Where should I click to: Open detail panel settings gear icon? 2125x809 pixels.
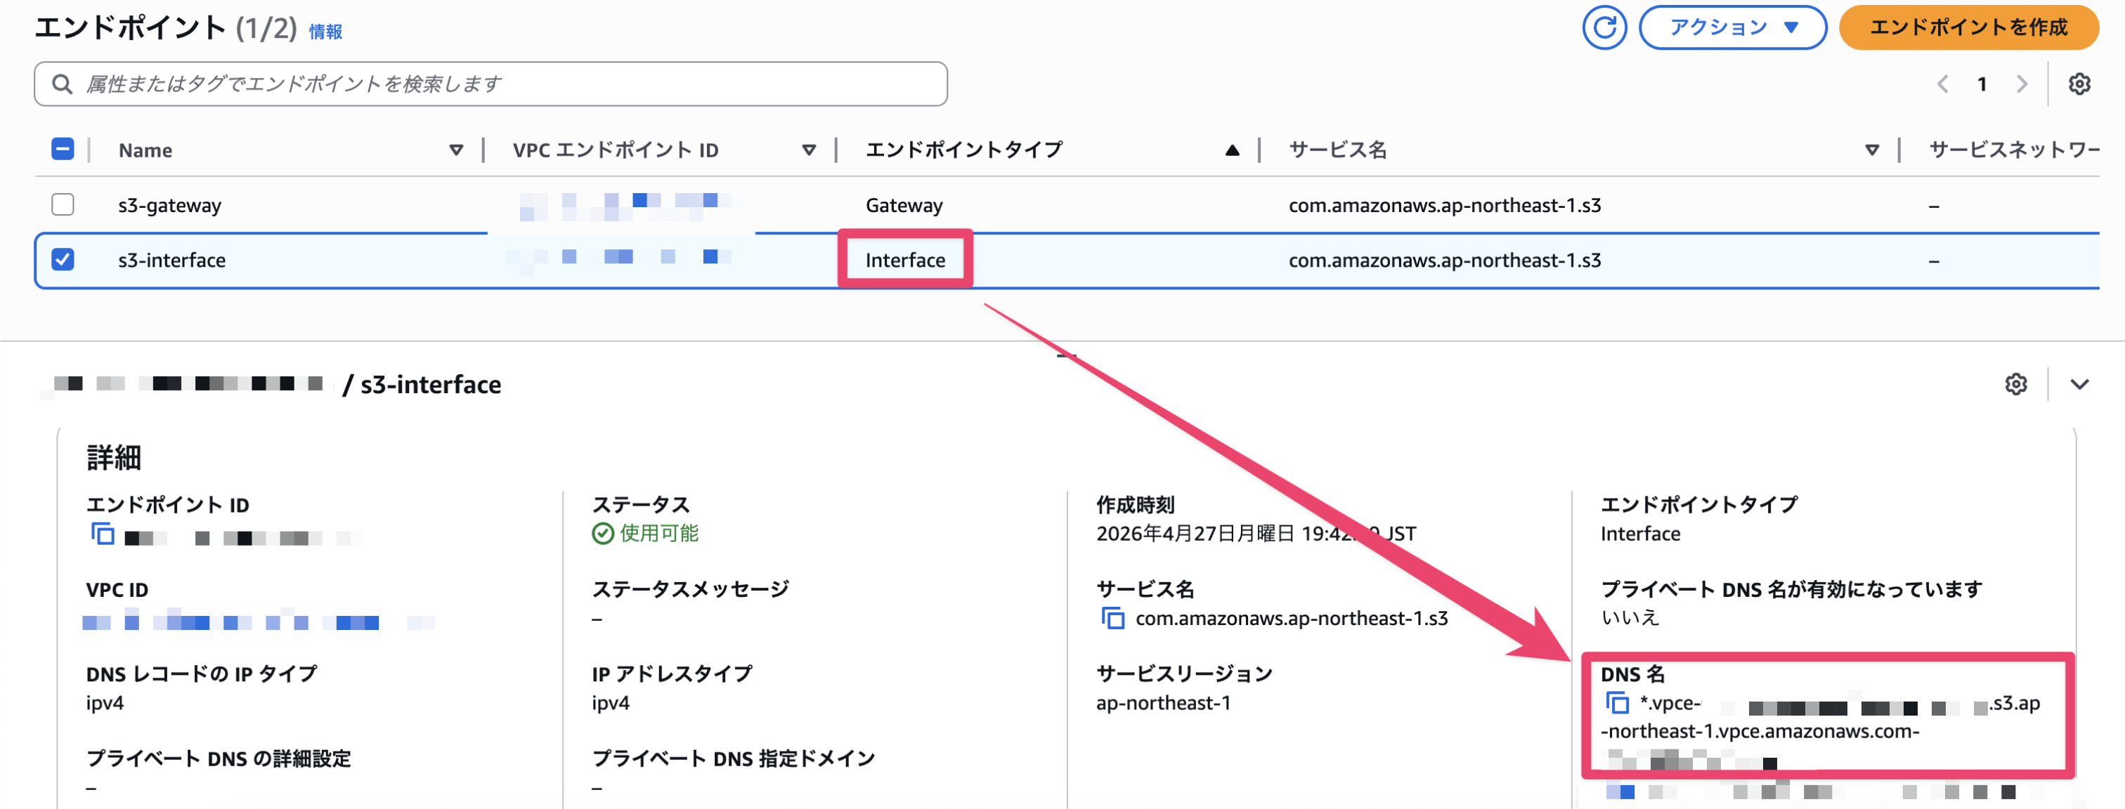[2015, 384]
